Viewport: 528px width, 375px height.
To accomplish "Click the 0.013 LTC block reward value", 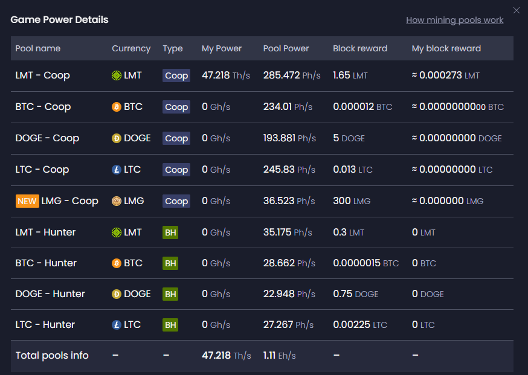I will click(353, 170).
